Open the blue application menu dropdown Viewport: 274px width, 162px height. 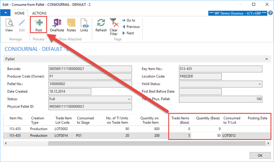point(6,13)
